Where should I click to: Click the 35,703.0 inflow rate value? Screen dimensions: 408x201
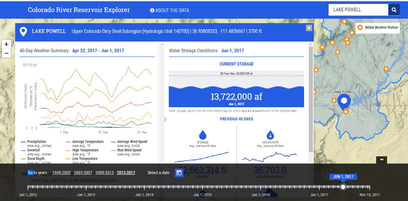click(x=270, y=170)
